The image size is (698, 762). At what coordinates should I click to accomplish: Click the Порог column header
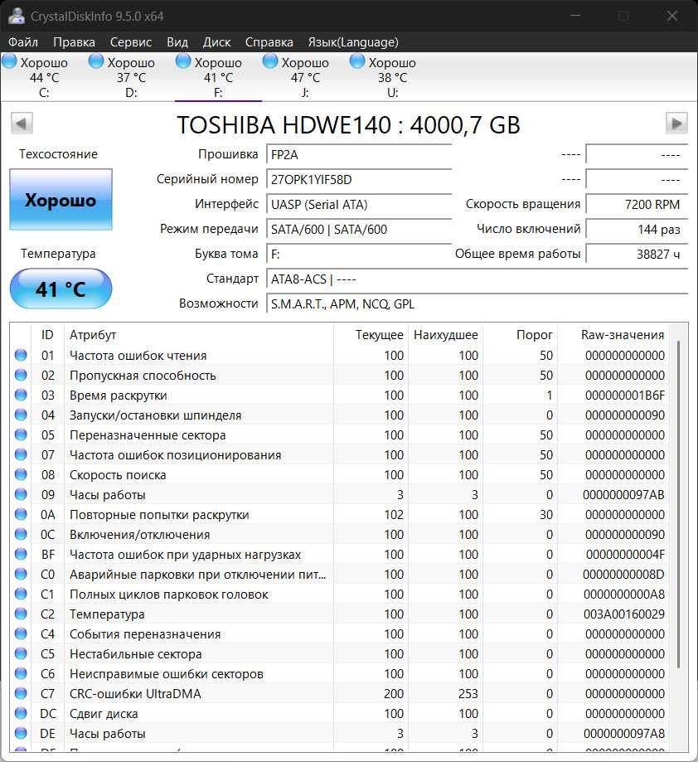click(521, 335)
